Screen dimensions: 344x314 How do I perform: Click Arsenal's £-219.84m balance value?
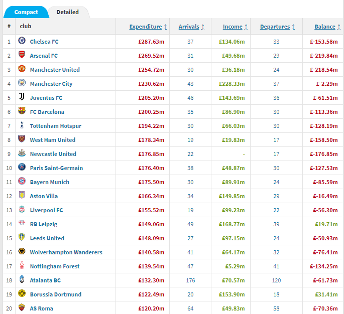pyautogui.click(x=323, y=56)
